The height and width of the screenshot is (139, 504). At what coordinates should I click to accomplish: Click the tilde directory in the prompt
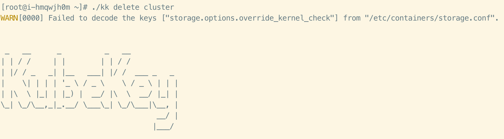pos(76,7)
